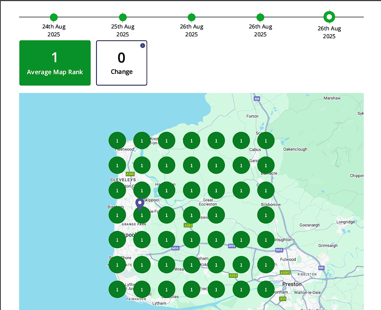Click the Longridge town label

pyautogui.click(x=345, y=222)
